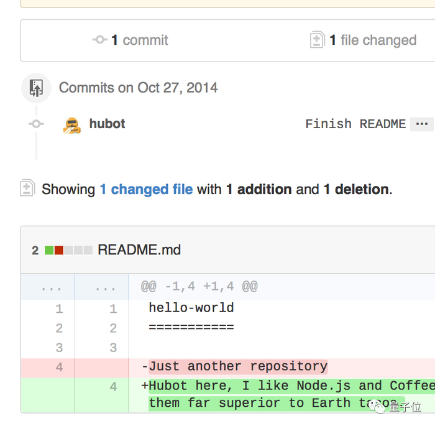The width and height of the screenshot is (435, 426).
Task: Click the '@@ -1,4 +1,4 @@' hunk header
Action: pyautogui.click(x=199, y=287)
